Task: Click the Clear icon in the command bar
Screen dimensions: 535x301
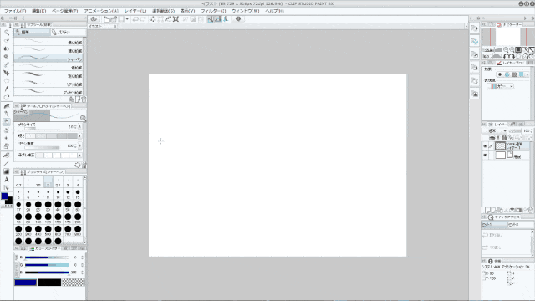Action: coord(153,19)
